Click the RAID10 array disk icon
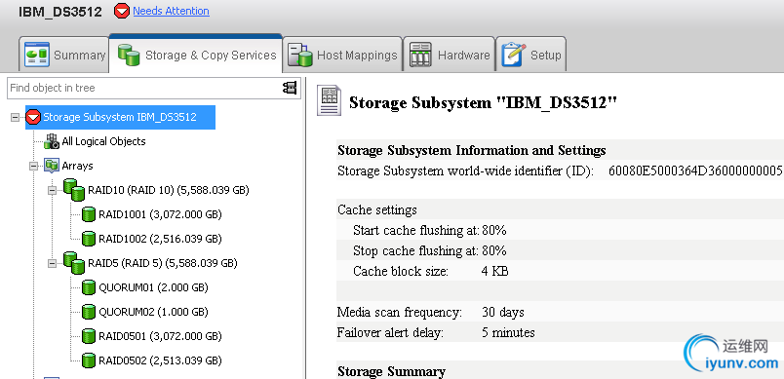 tap(74, 190)
